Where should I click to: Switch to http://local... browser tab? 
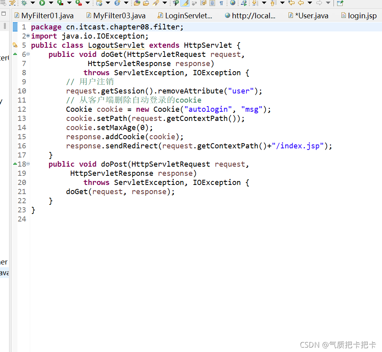(x=250, y=16)
